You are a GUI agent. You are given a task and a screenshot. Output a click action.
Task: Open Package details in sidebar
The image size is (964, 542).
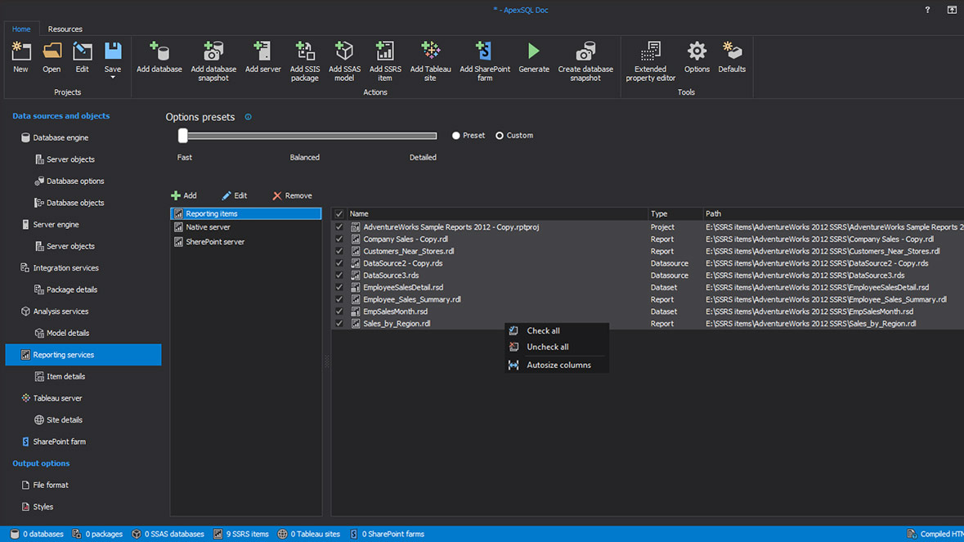[x=71, y=289]
